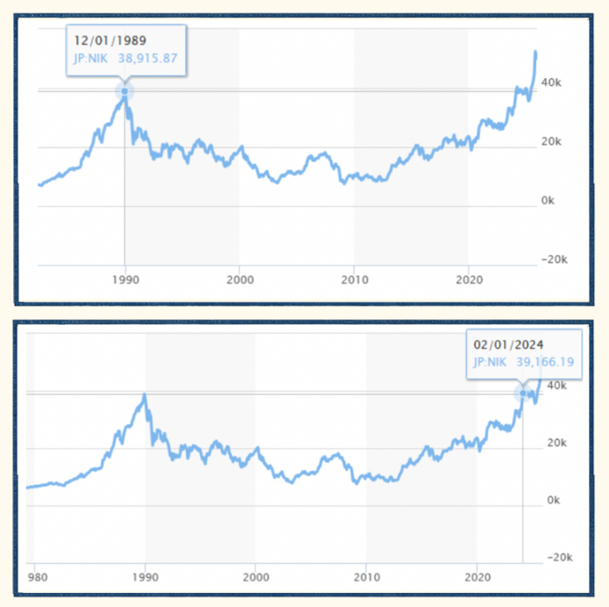609x607 pixels.
Task: Click the 20k y-axis label in bottom chart
Action: (x=557, y=442)
